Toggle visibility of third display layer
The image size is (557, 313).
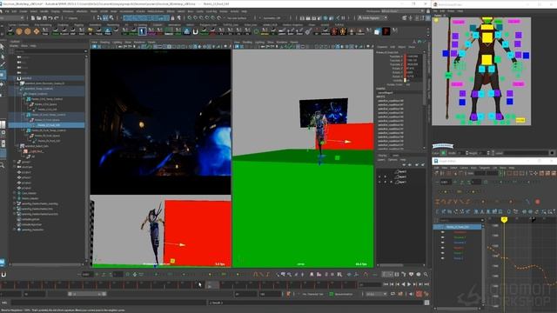tap(379, 182)
